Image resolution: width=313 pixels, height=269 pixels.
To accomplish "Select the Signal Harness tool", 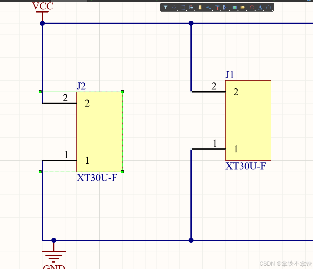I will tap(226, 7).
